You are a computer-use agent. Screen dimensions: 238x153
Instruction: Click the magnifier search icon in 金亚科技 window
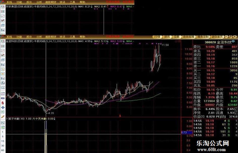3,88
